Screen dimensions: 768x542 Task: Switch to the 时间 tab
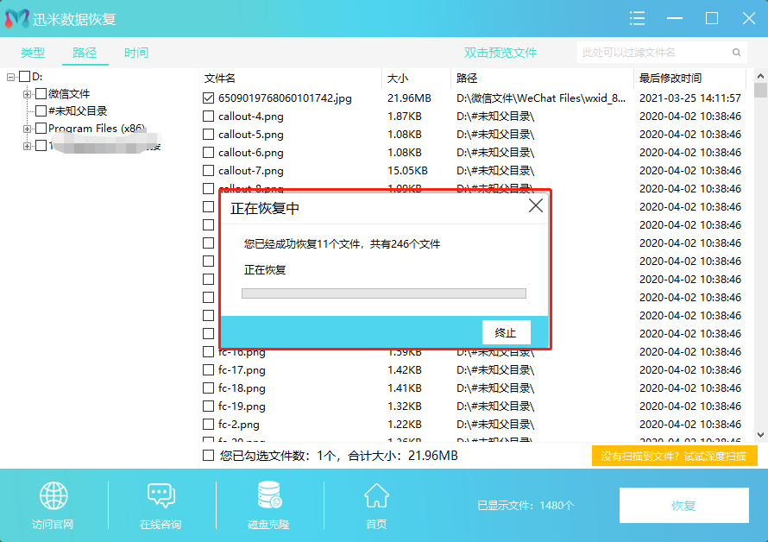(136, 53)
